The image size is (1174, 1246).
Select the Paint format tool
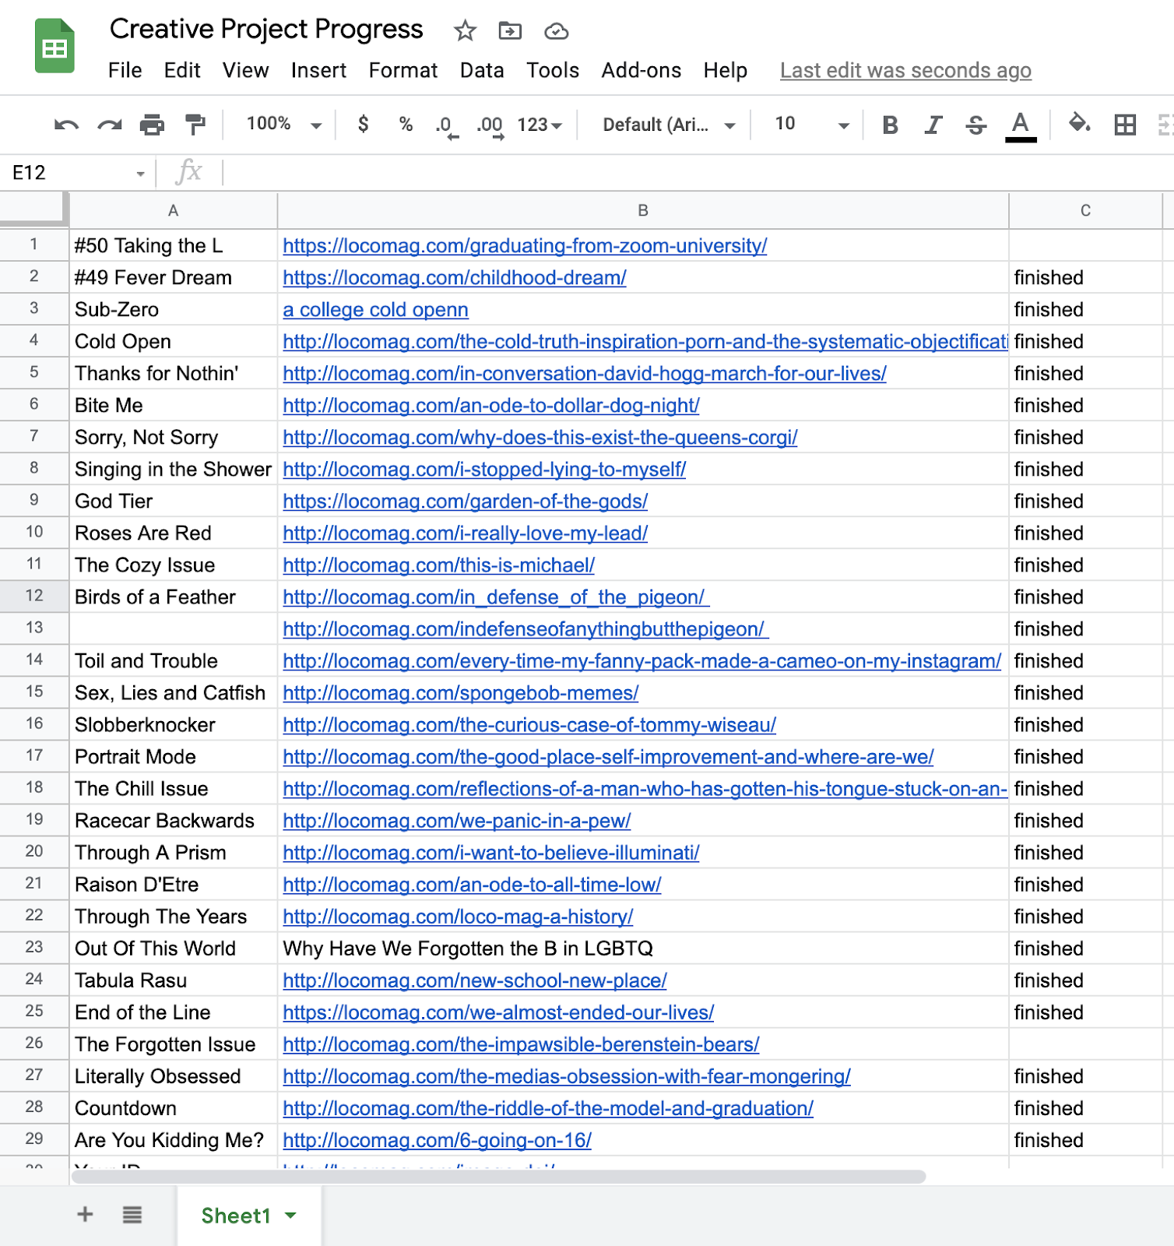[195, 125]
